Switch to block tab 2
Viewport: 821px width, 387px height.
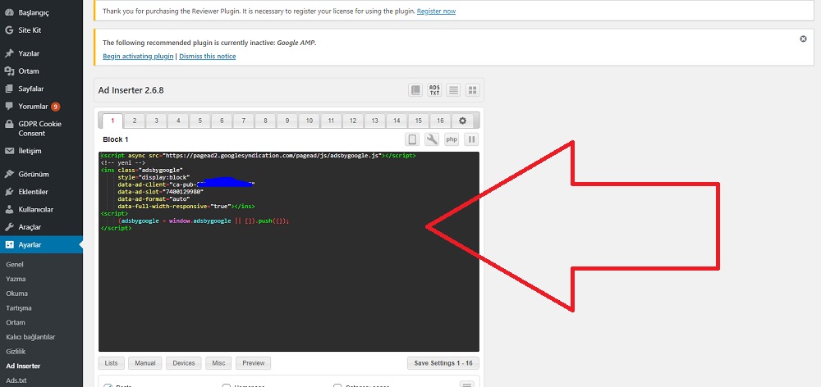tap(135, 121)
